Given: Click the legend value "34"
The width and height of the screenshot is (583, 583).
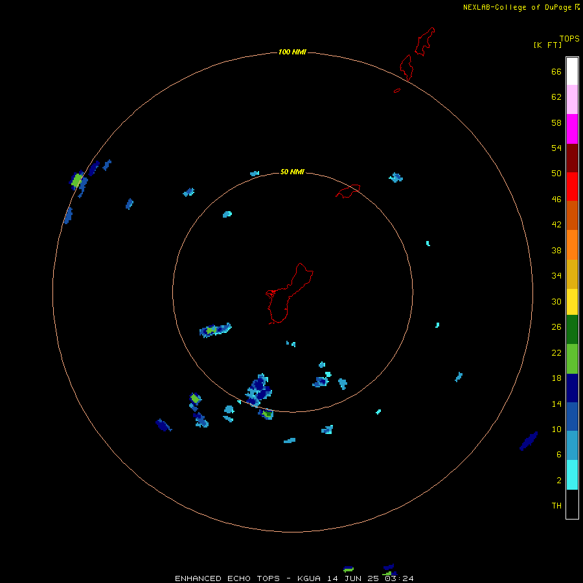Looking at the screenshot, I should pyautogui.click(x=556, y=276).
